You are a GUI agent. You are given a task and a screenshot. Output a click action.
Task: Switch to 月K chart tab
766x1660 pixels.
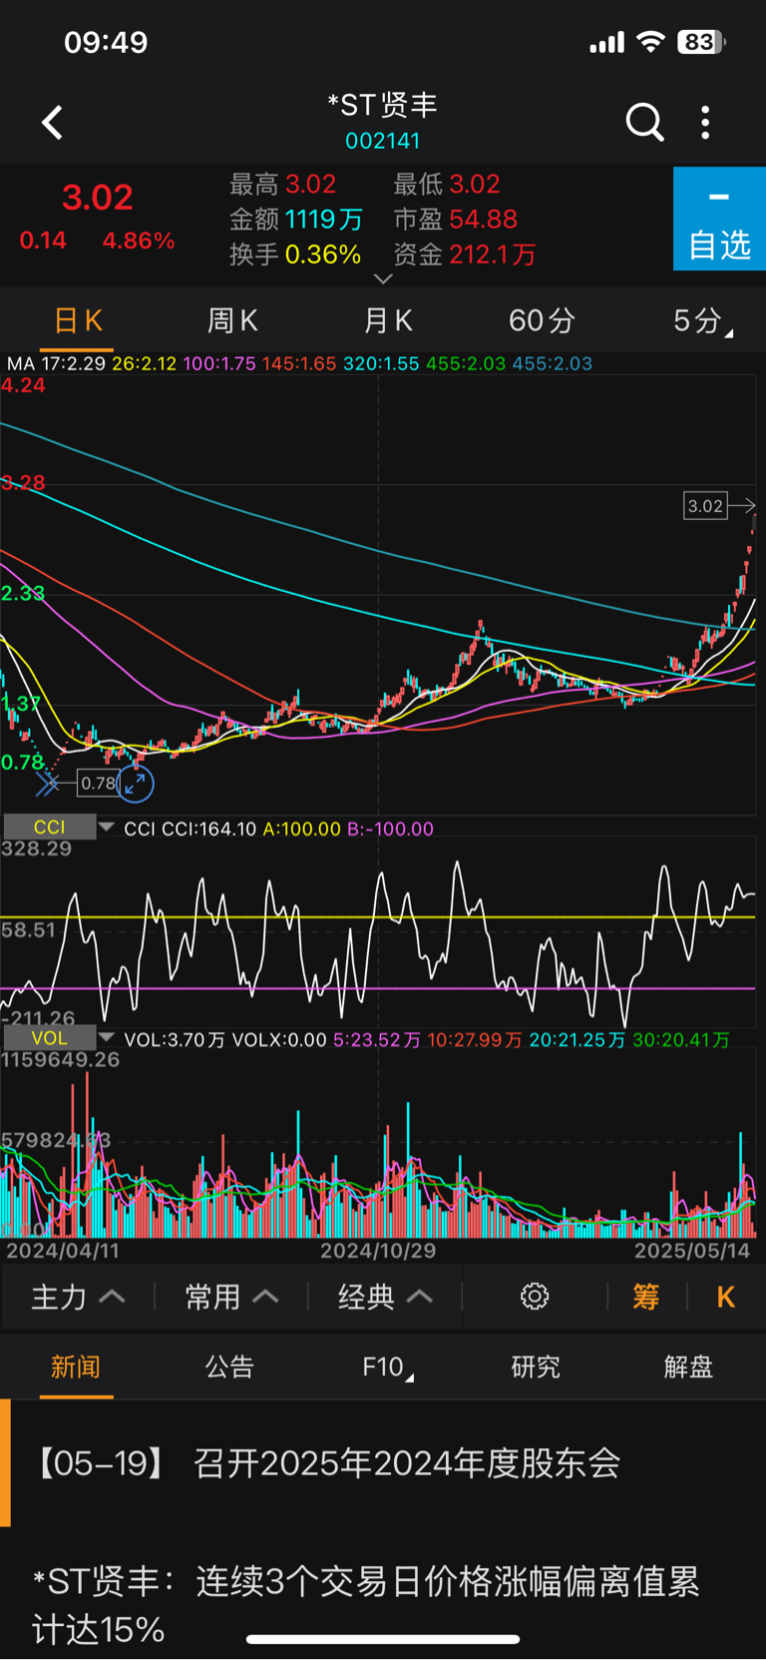[x=387, y=320]
